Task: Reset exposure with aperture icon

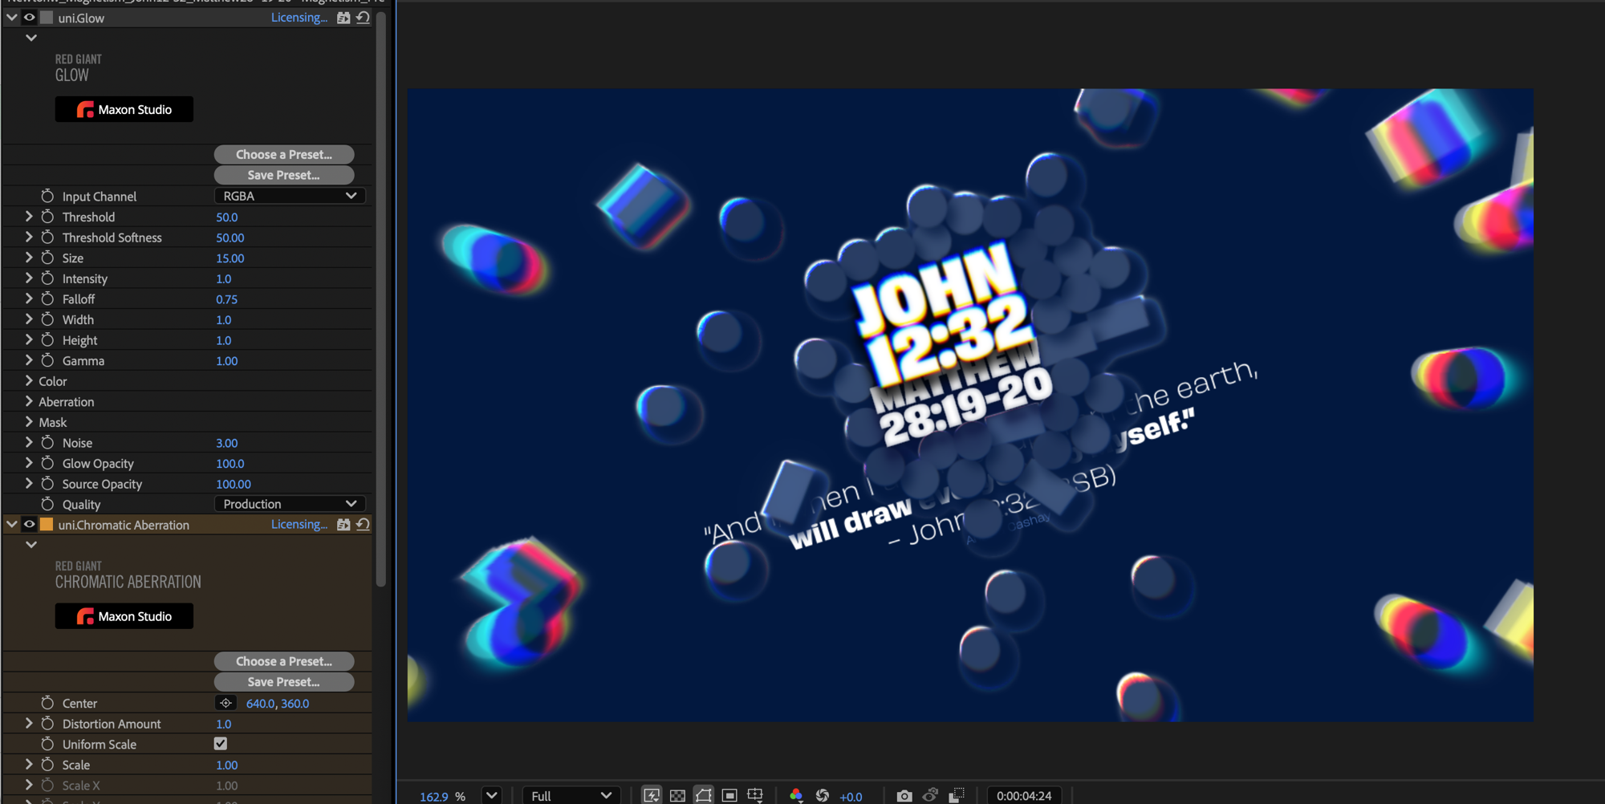Action: [x=823, y=795]
